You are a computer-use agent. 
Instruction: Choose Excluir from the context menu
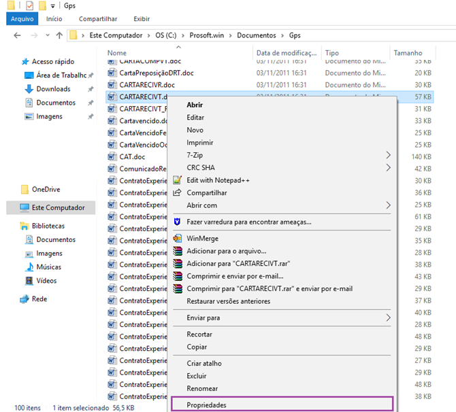click(197, 376)
